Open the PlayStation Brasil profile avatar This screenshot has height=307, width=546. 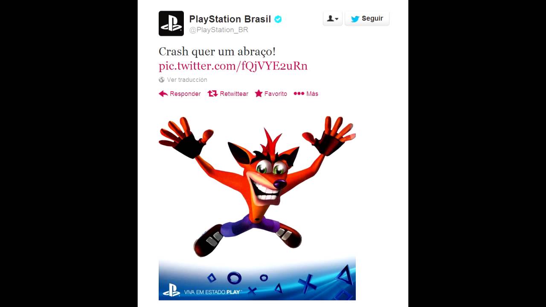pyautogui.click(x=171, y=23)
